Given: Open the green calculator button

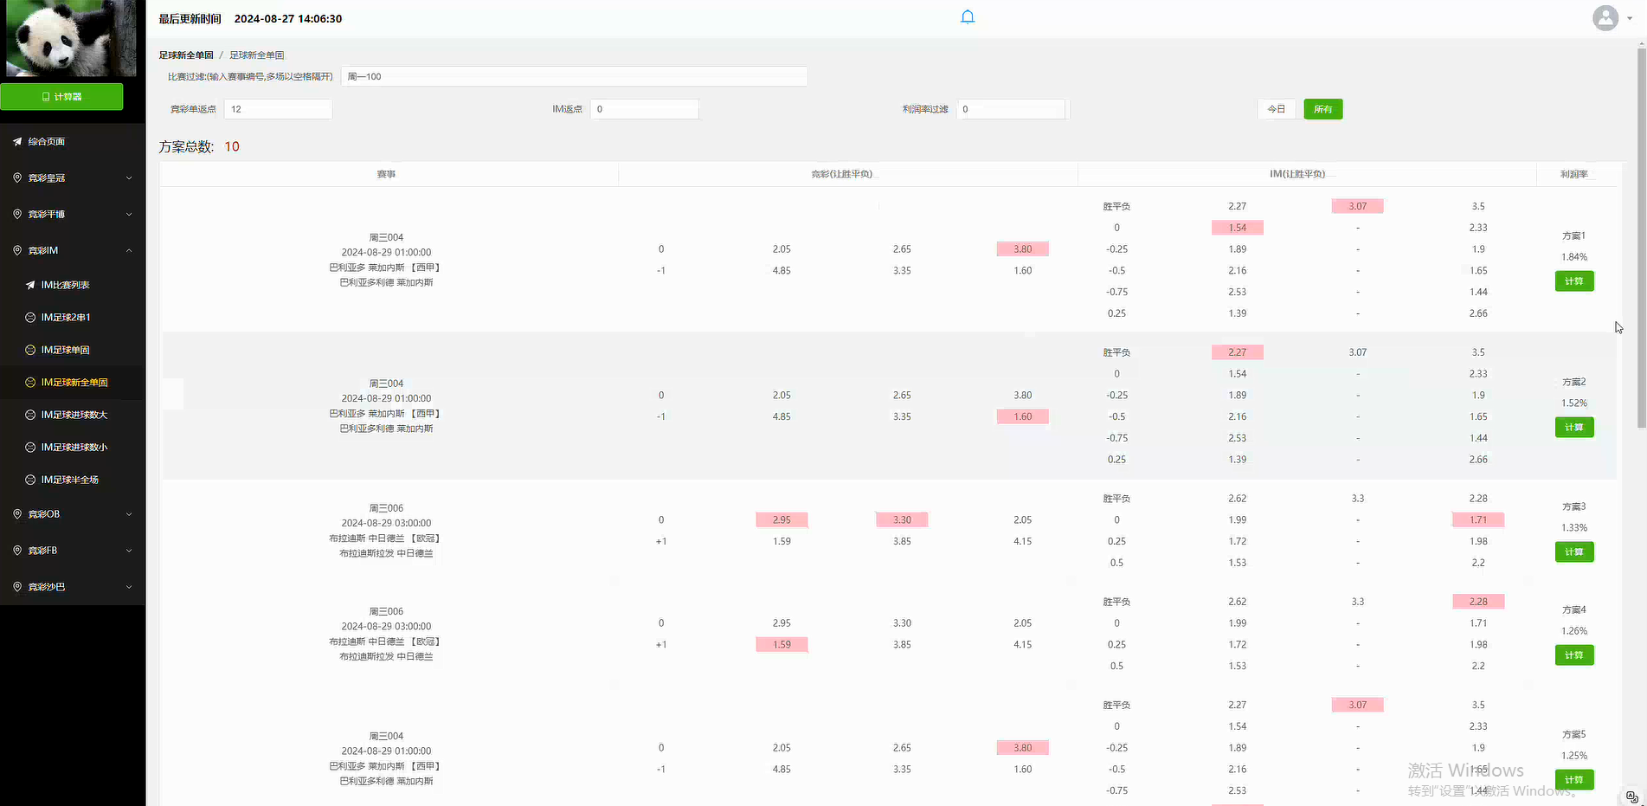Looking at the screenshot, I should pos(61,97).
